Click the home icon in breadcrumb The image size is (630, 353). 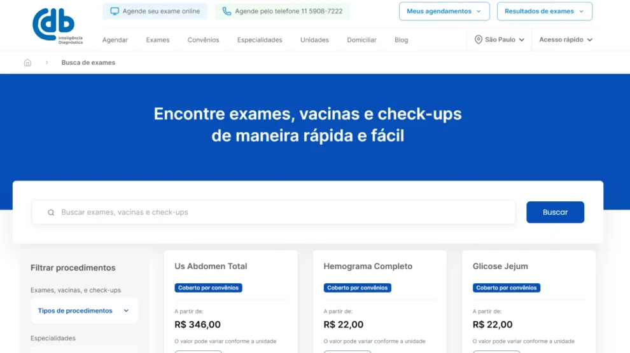coord(27,63)
